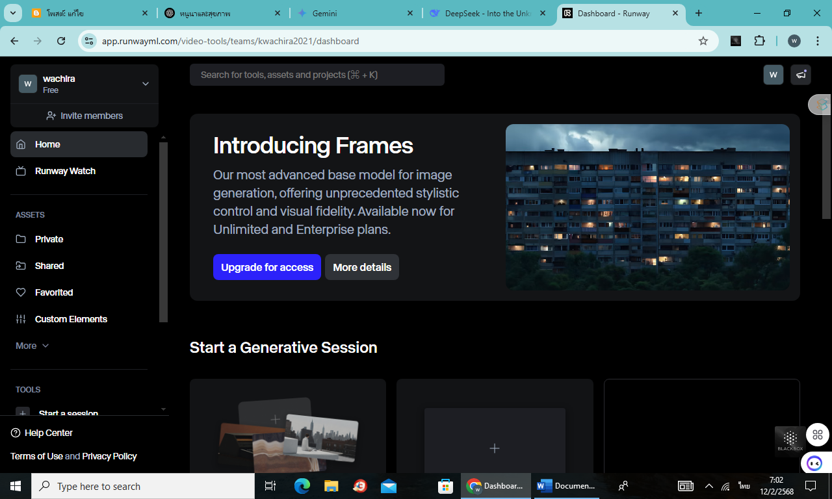This screenshot has width=832, height=499.
Task: Open the wachira workspace switcher dropdown
Action: click(84, 84)
